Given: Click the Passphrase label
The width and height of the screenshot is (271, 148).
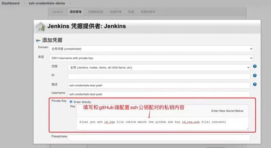Looking at the screenshot, I should click(59, 136).
